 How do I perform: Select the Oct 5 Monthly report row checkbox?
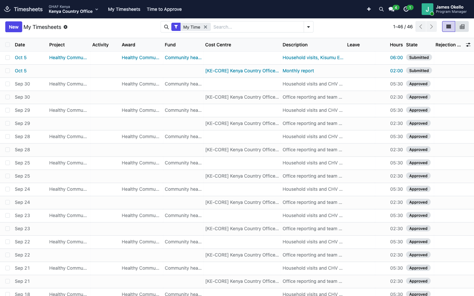[8, 71]
